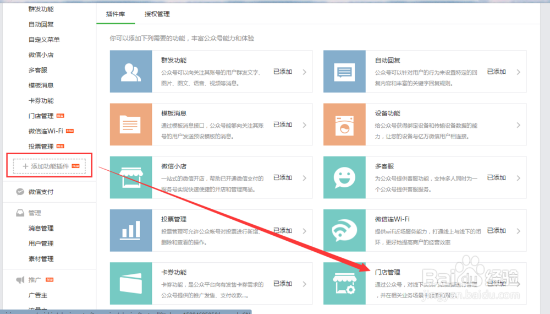Click the 添加功能插件 button
Screen dimensions: 550x314
[49, 166]
